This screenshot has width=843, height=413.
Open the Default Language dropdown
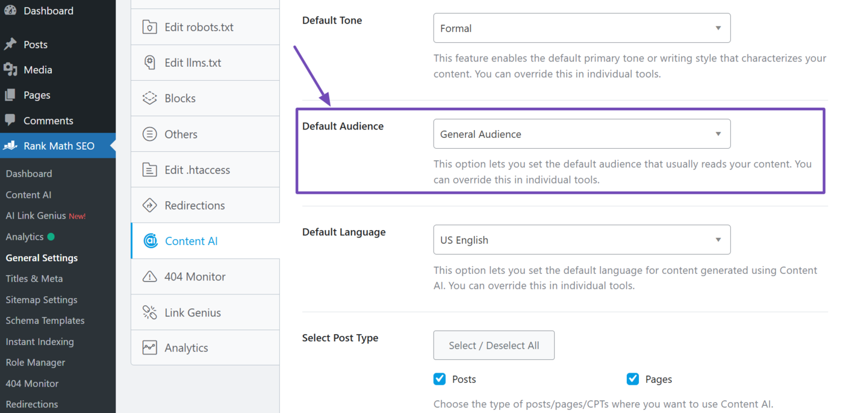coord(582,240)
